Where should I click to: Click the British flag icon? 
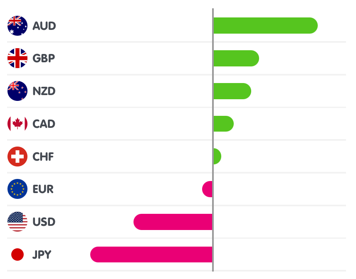point(17,58)
